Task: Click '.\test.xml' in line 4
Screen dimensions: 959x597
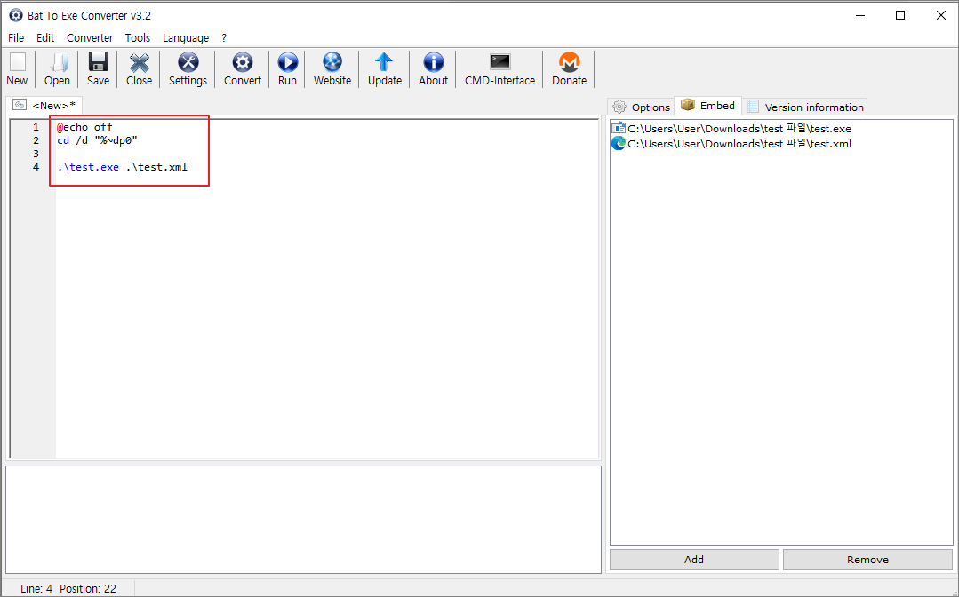Action: pyautogui.click(x=156, y=167)
